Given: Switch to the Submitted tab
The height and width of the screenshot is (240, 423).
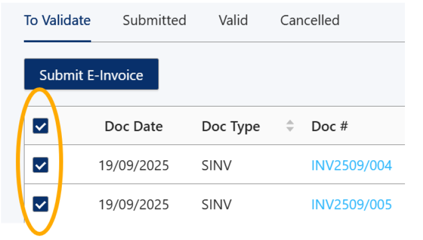Looking at the screenshot, I should tap(154, 21).
